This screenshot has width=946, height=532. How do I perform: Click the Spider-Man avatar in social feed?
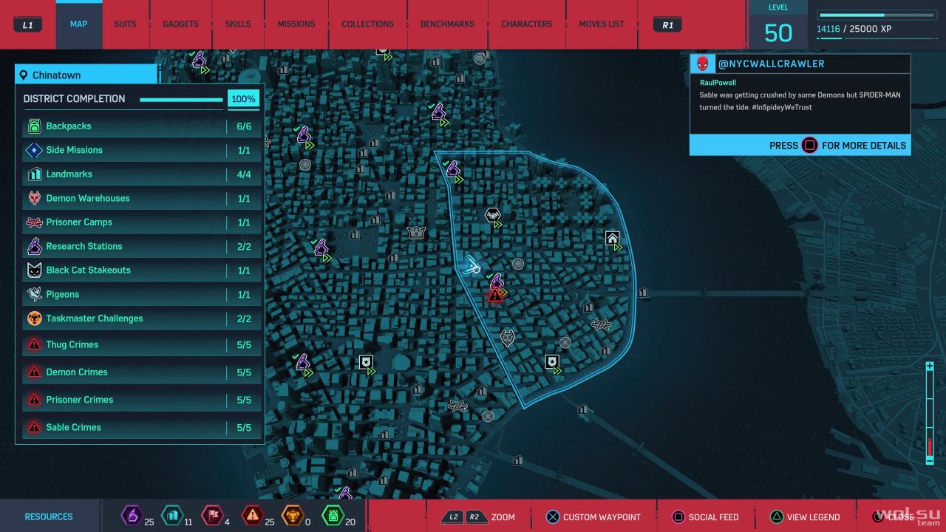[702, 64]
